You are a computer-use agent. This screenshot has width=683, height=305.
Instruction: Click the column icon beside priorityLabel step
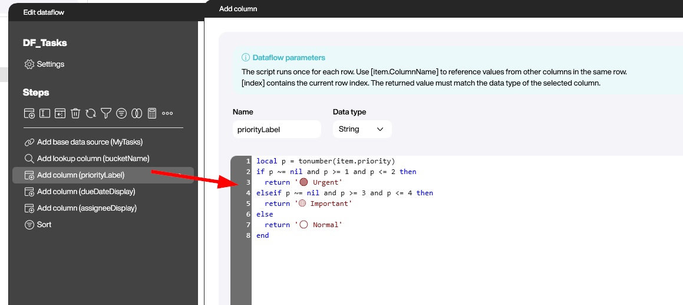tap(29, 175)
